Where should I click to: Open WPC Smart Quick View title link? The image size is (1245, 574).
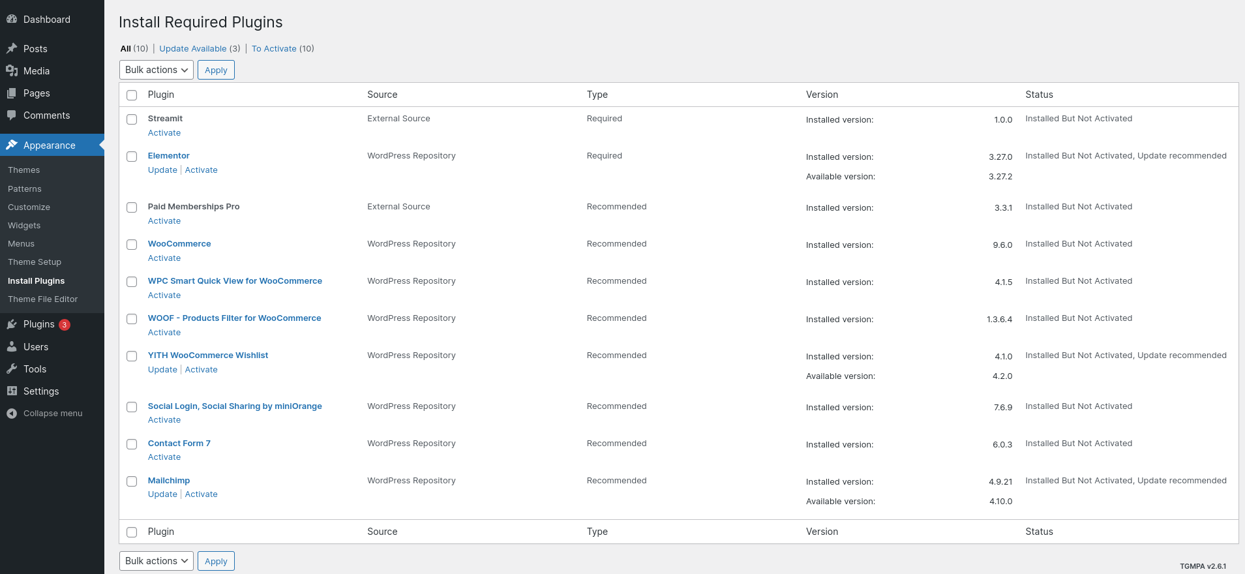click(235, 281)
